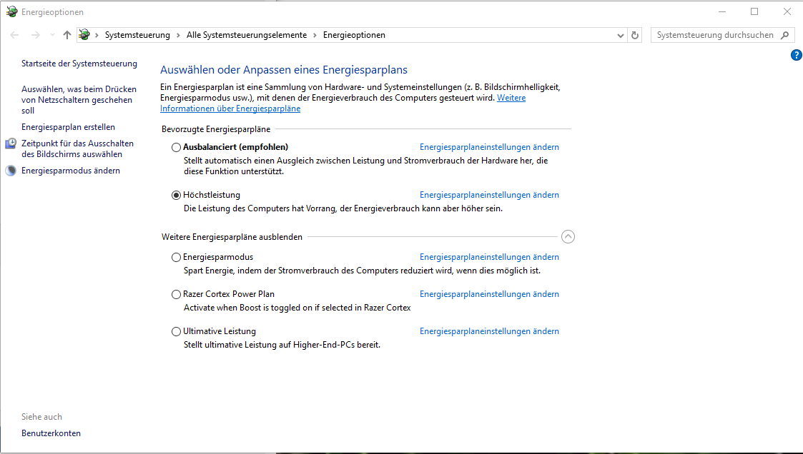Screen dimensions: 803x454
Task: Minimize the Energieoptionen window
Action: tap(722, 11)
